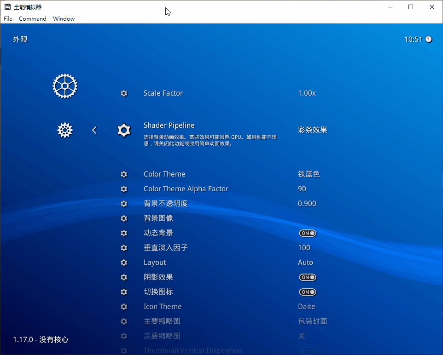
Task: Click the version text 1.17.0 - 没有核心
Action: 41,339
